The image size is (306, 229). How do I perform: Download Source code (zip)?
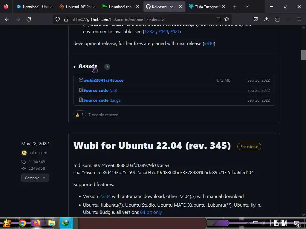coord(100,90)
